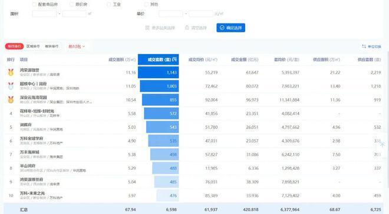Click the 1,143 blue bar for top project
The image size is (389, 214).
[159, 72]
